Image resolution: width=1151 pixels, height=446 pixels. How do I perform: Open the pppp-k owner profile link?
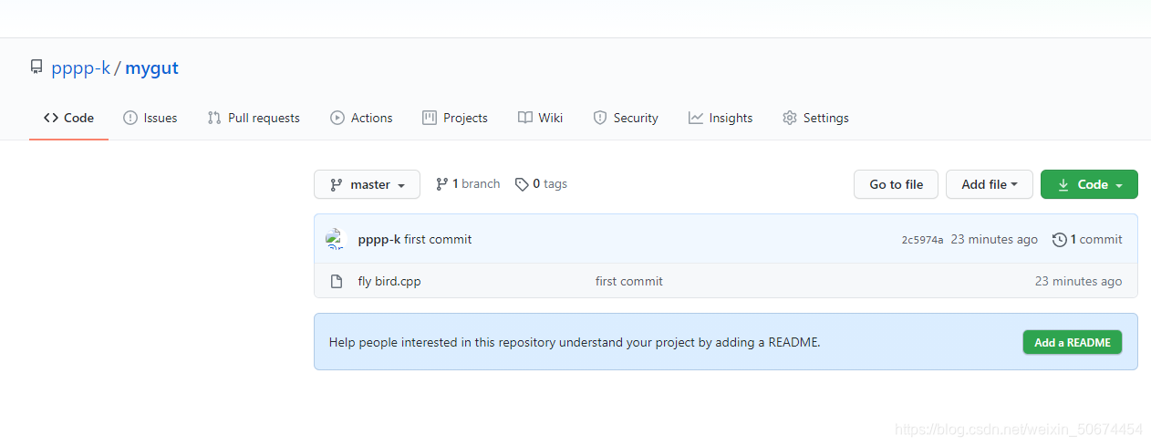tap(81, 67)
